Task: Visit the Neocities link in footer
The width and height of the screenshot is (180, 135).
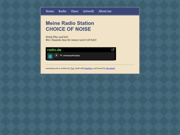Action: pos(111,68)
